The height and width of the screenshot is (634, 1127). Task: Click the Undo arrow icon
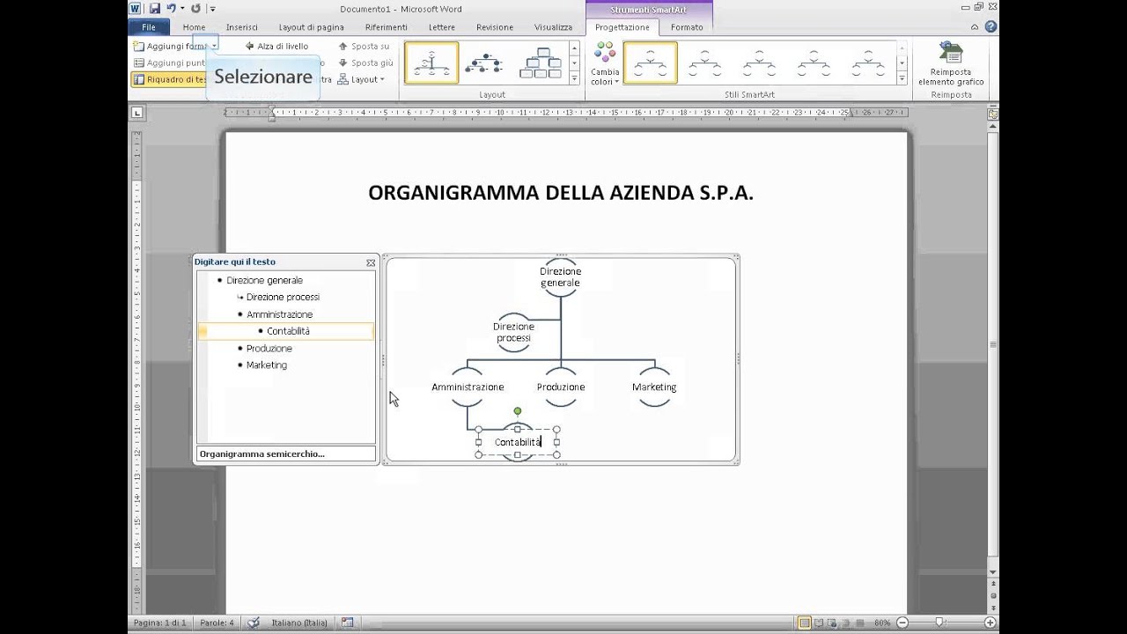[171, 8]
